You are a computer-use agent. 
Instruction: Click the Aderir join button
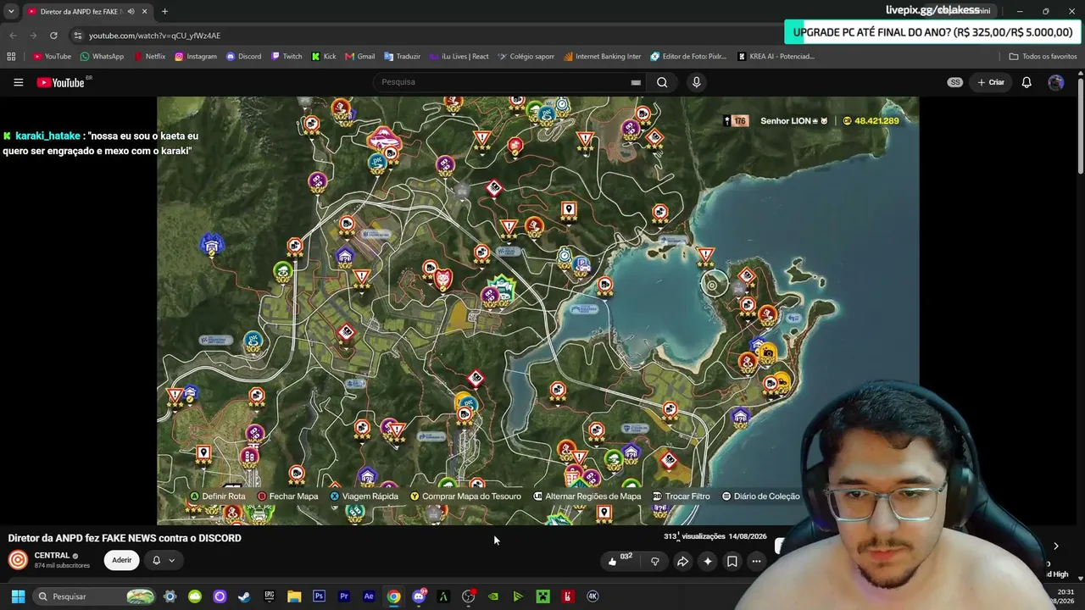click(x=122, y=560)
